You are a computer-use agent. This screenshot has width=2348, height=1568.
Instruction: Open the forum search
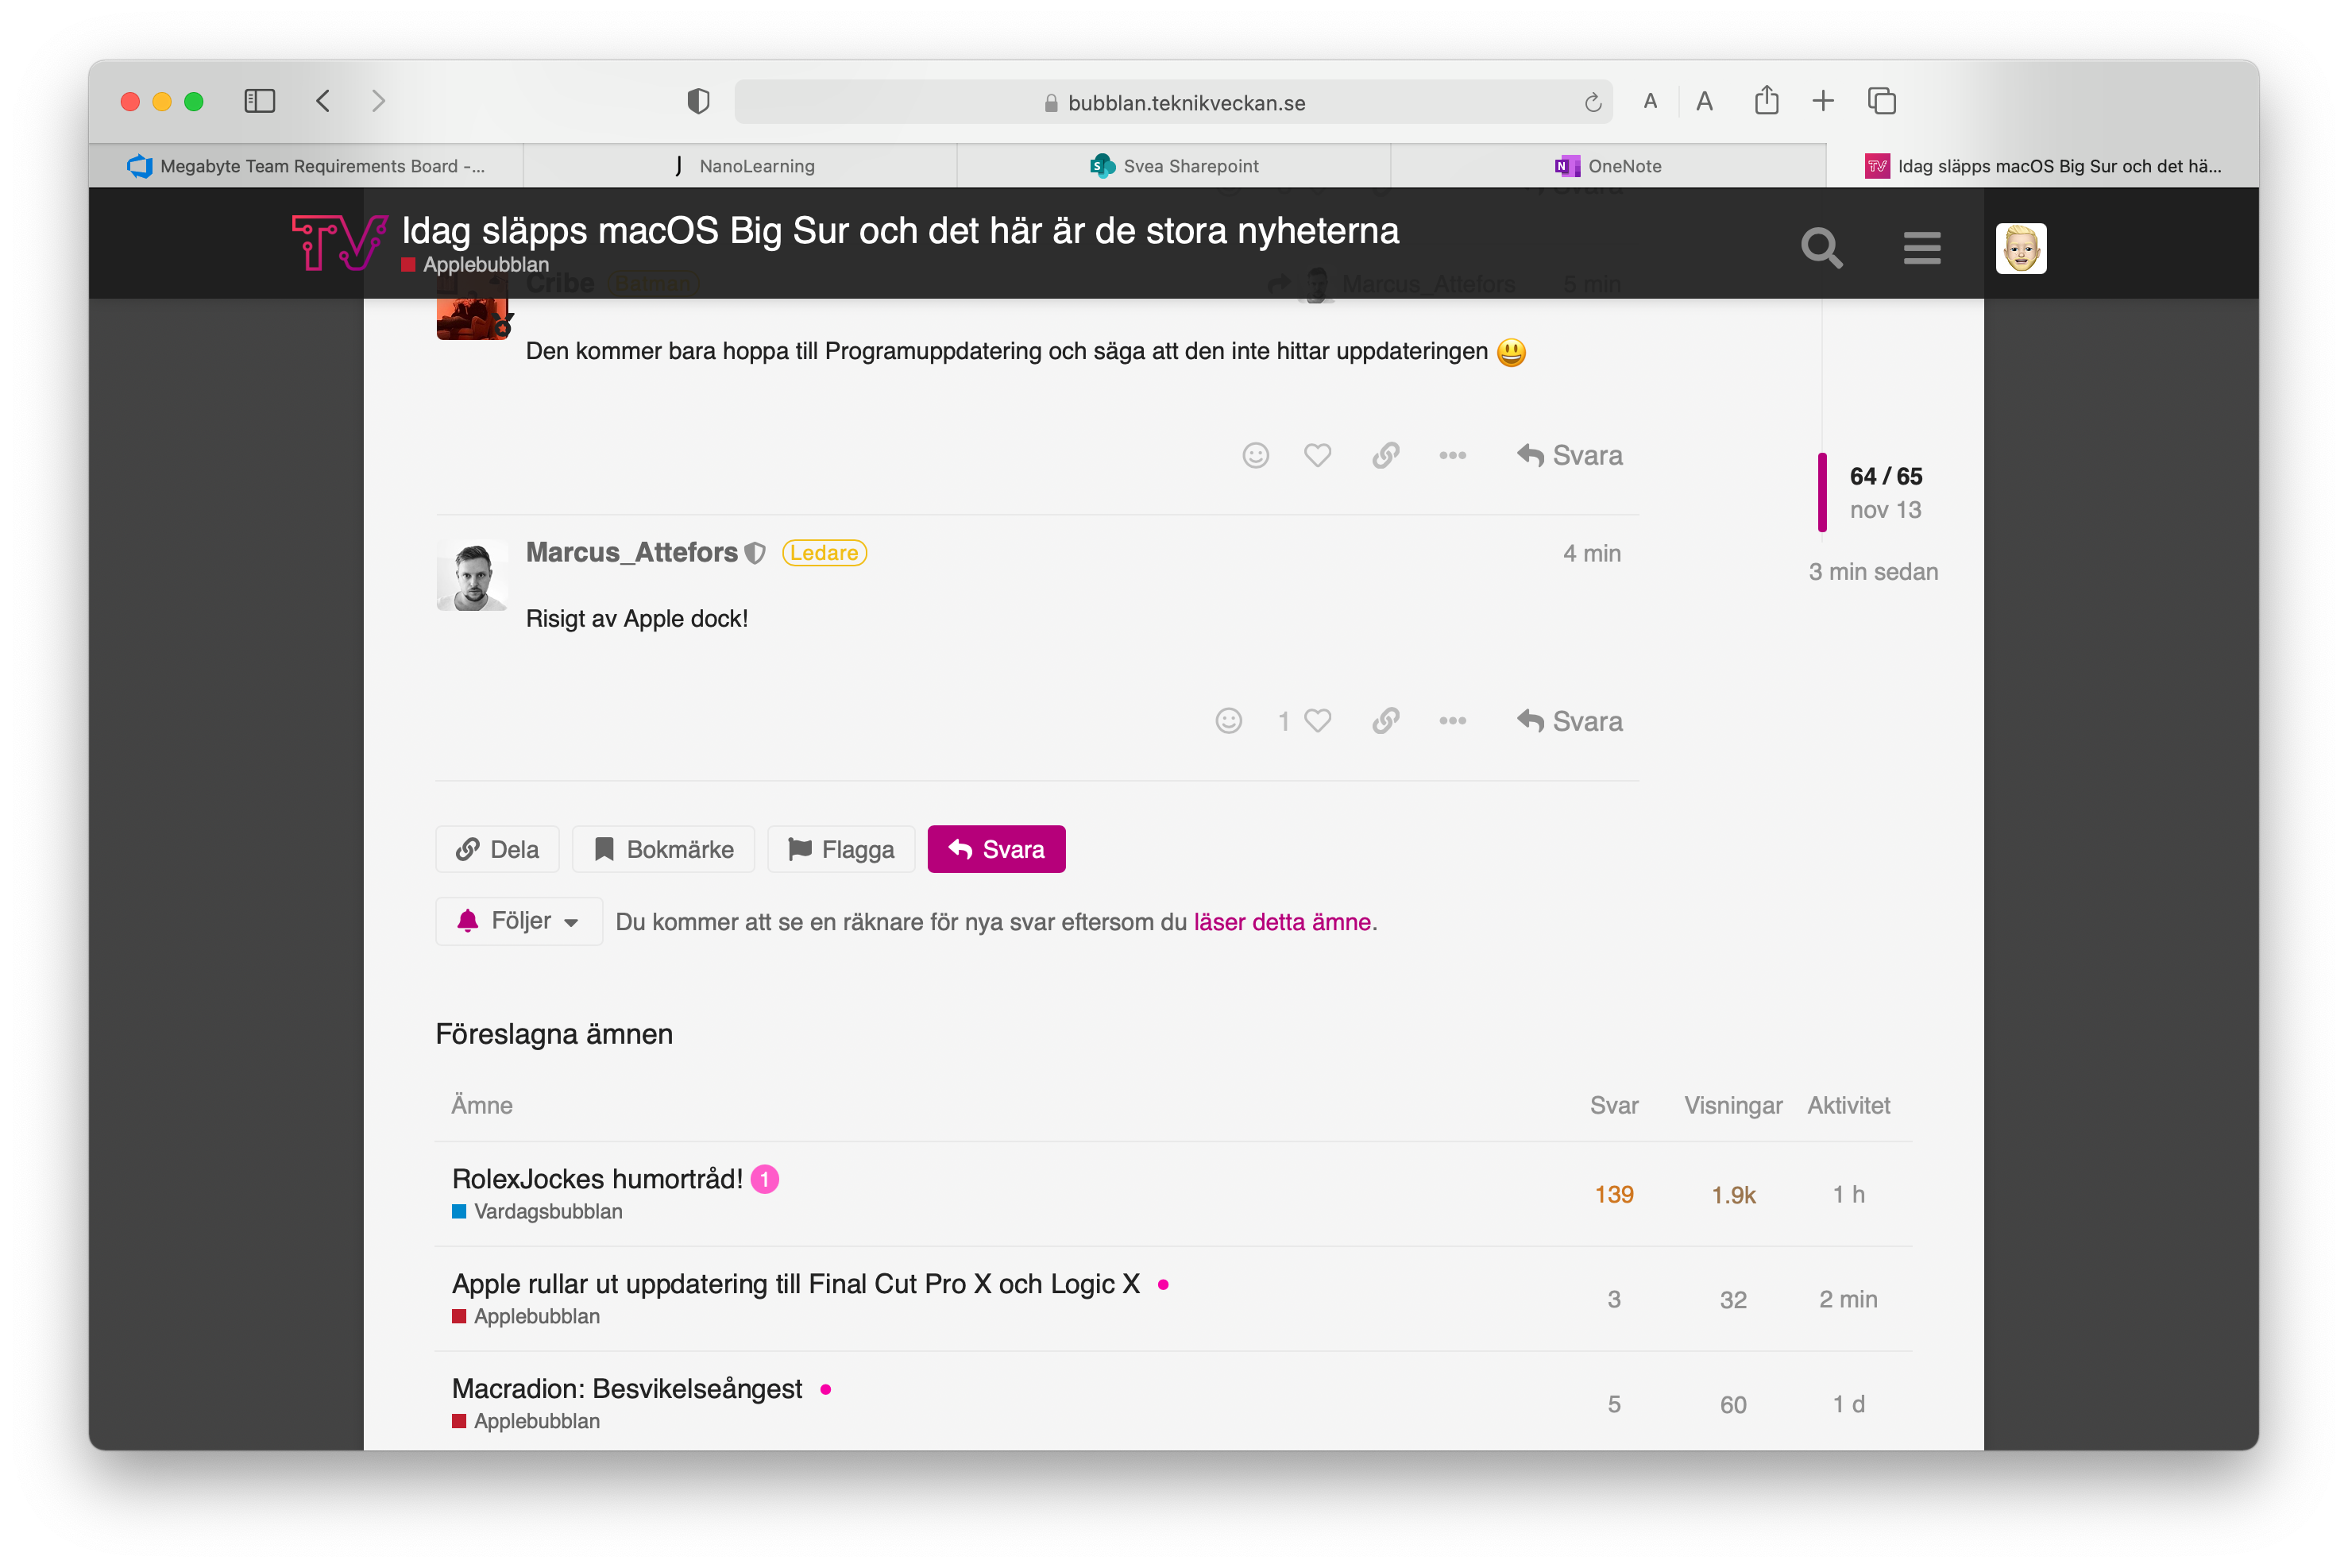(1822, 248)
